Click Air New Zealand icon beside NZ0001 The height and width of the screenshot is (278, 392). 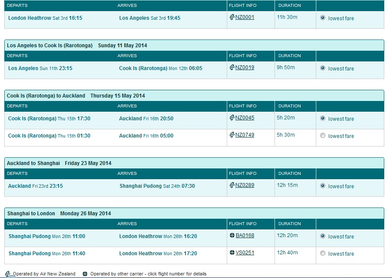pyautogui.click(x=232, y=17)
